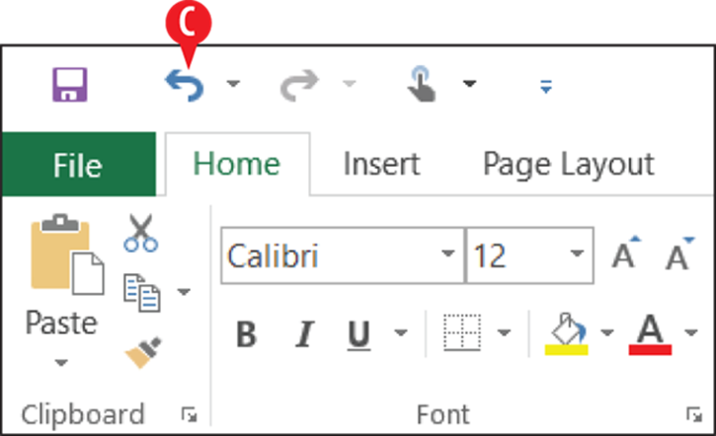Image resolution: width=716 pixels, height=436 pixels.
Task: Click the blue Undo arrow
Action: coord(184,85)
